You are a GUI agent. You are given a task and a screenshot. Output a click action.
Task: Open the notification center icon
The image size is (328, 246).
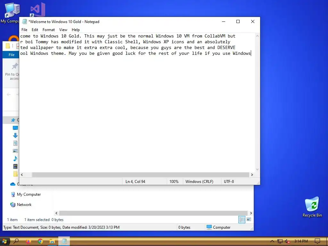tap(317, 242)
